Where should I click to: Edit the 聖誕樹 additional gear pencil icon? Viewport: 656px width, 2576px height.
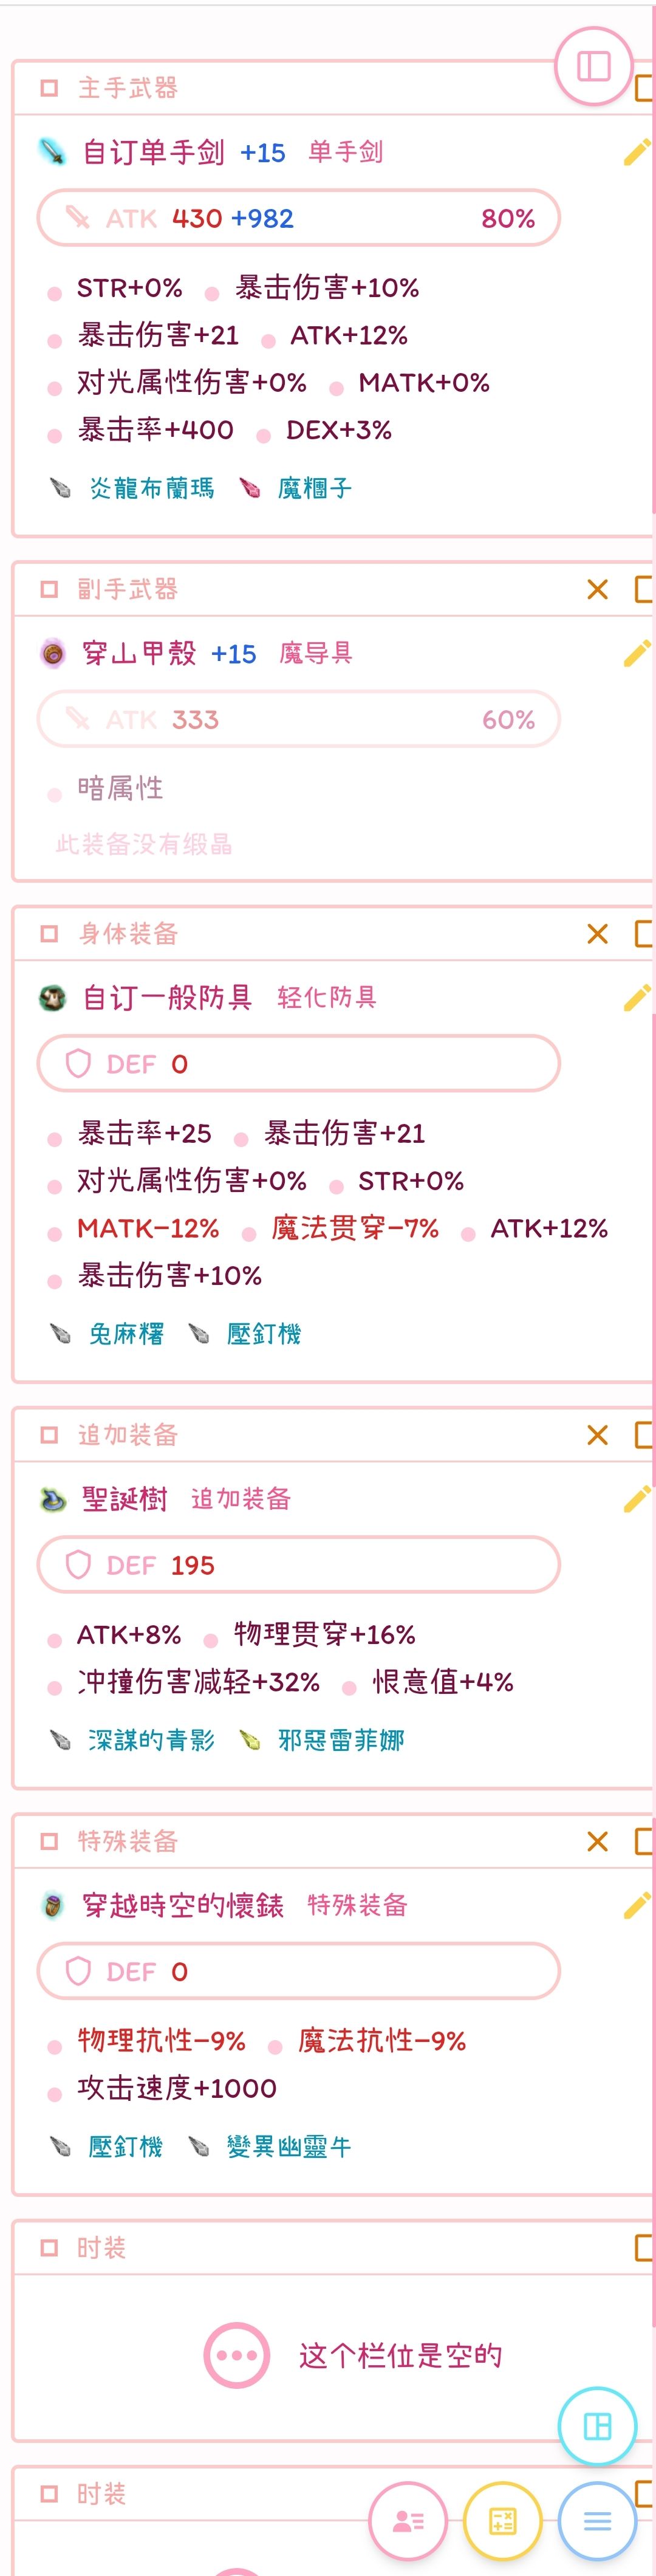pos(636,1498)
